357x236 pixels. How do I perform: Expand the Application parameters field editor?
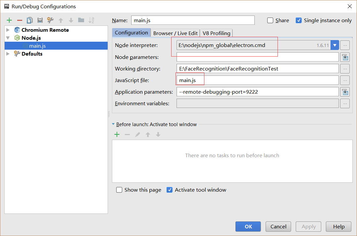345,92
